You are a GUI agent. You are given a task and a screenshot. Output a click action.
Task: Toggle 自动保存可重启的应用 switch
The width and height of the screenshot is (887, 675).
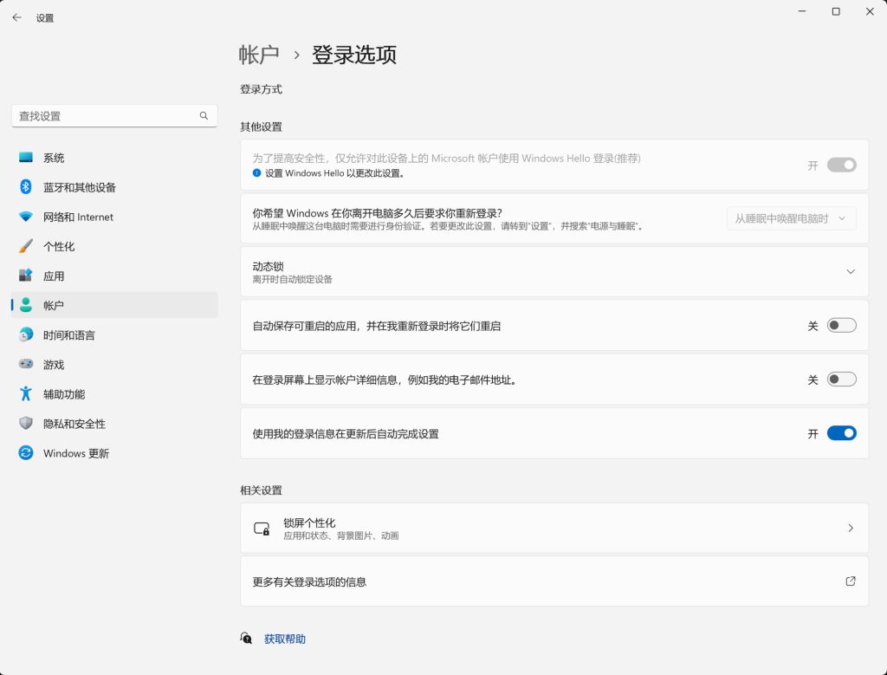(x=841, y=325)
